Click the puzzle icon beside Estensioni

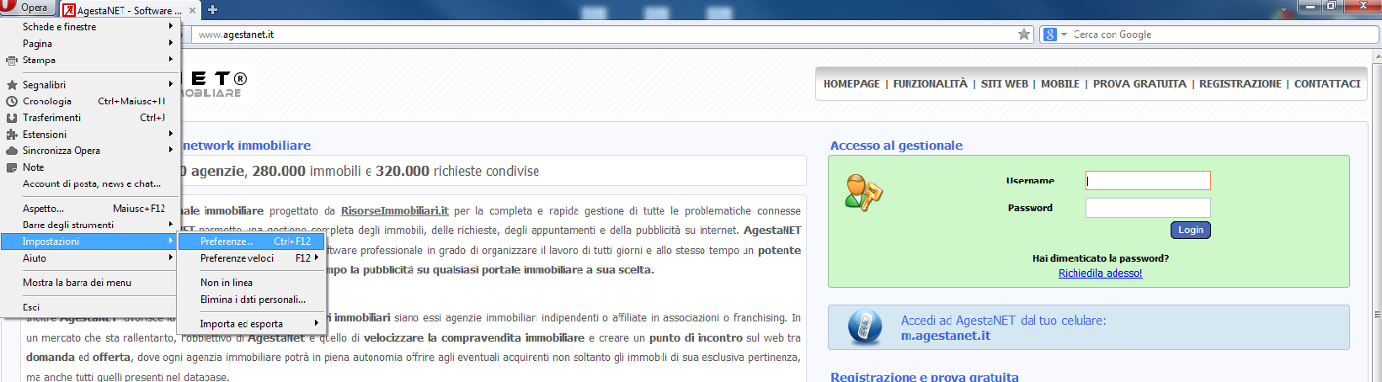[12, 135]
